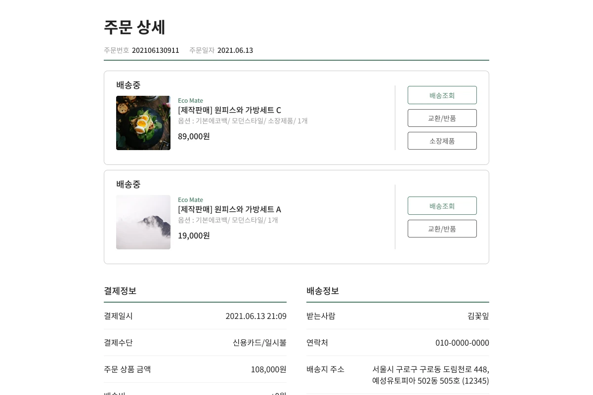The image size is (593, 395).
Task: Click the 89,000원 price
Action: tap(194, 136)
